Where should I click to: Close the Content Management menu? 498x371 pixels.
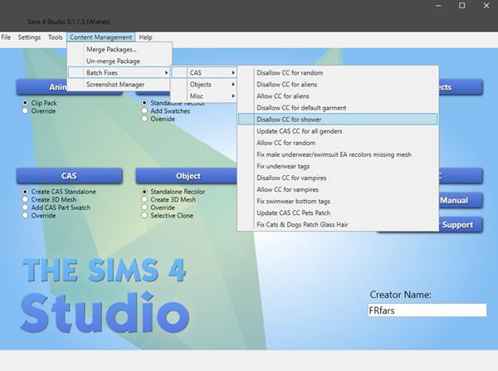pyautogui.click(x=100, y=37)
